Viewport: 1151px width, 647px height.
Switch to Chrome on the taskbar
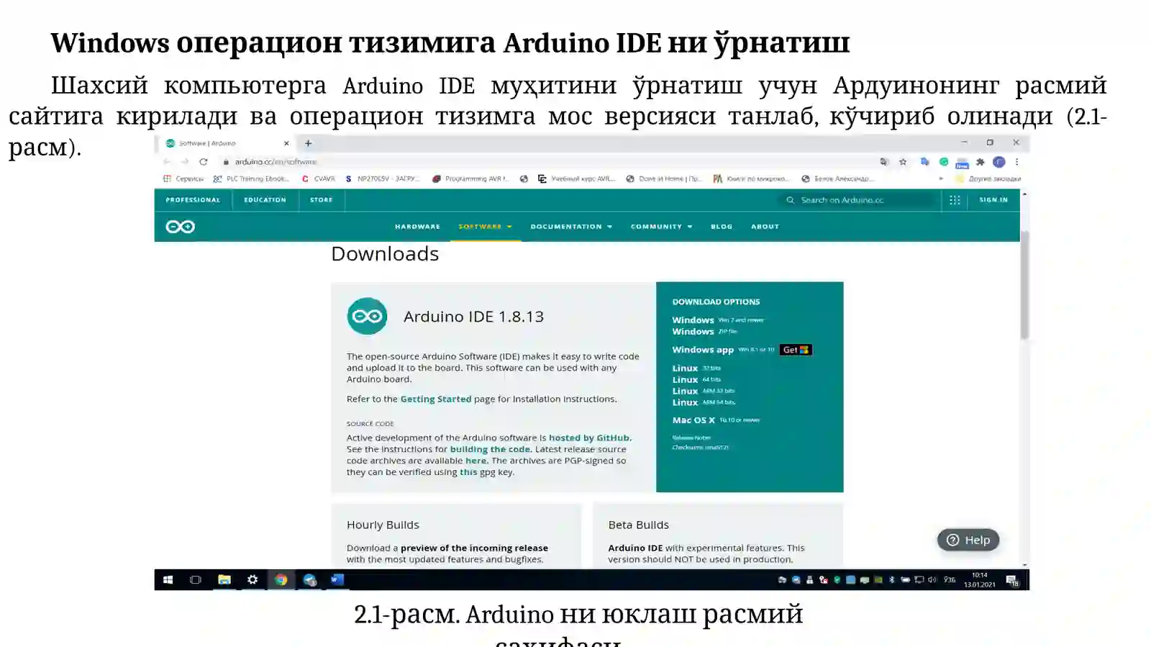(x=281, y=579)
